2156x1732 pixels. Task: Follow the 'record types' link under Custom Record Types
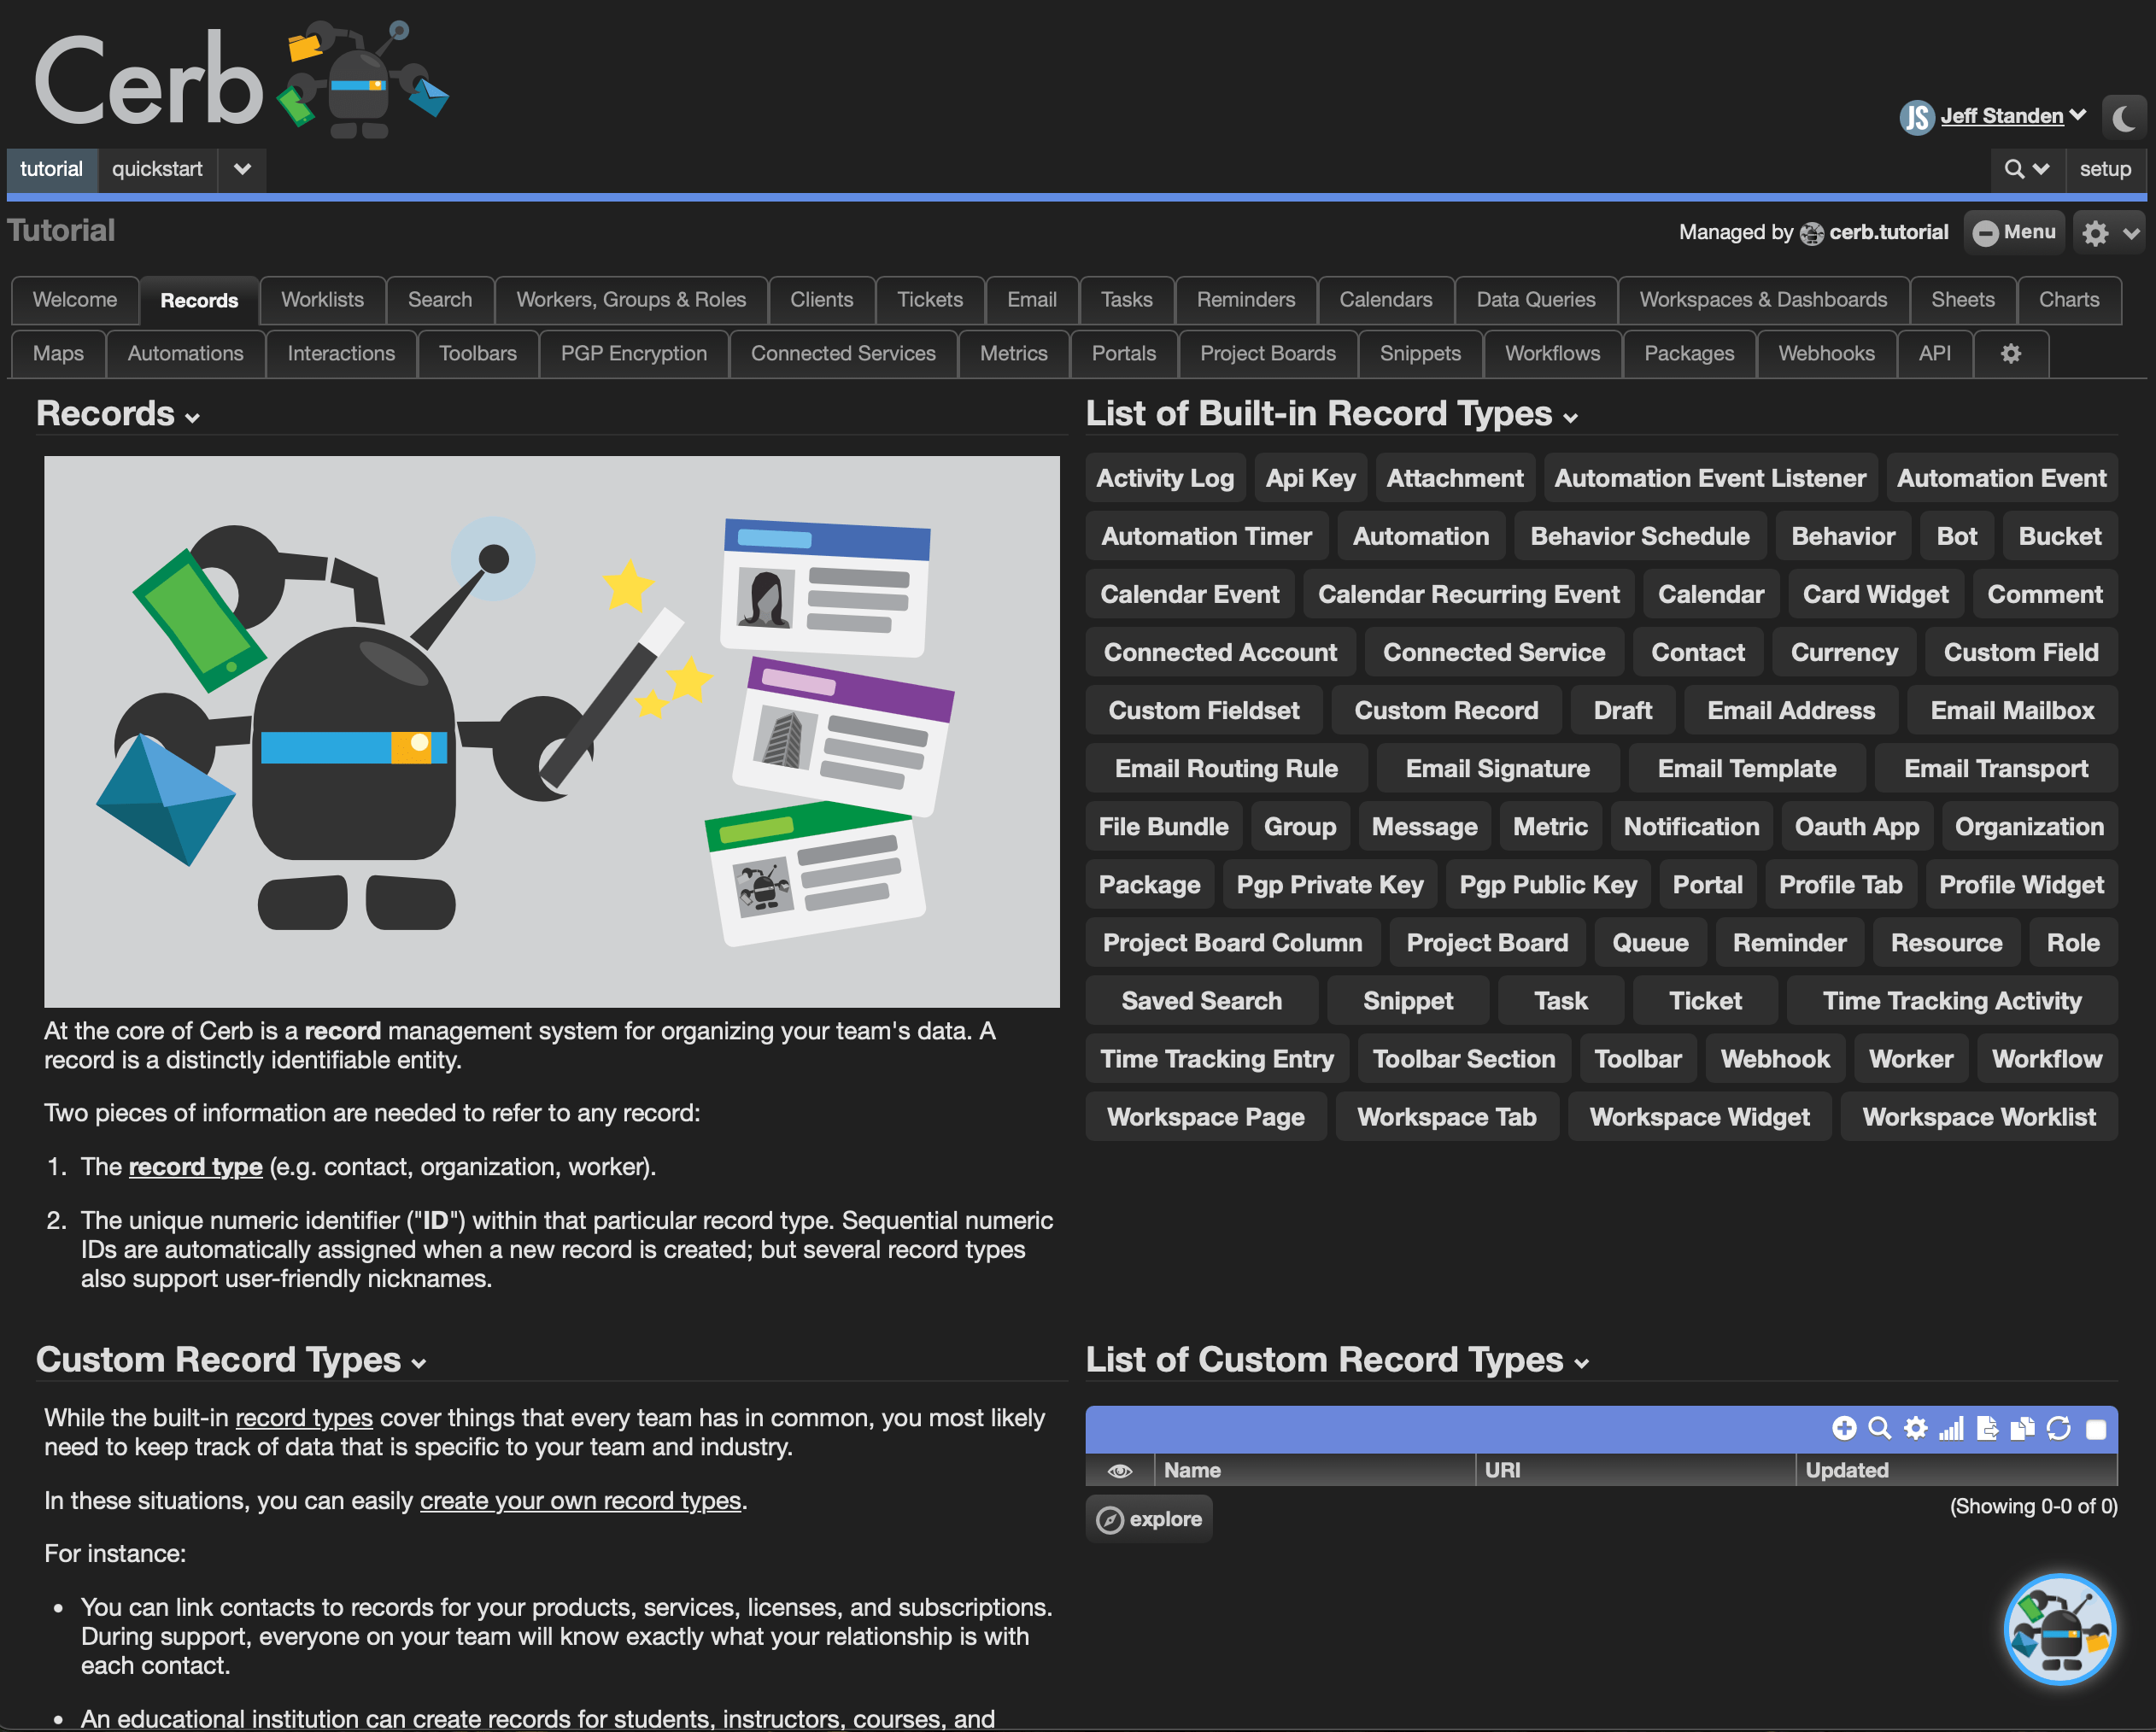coord(304,1418)
